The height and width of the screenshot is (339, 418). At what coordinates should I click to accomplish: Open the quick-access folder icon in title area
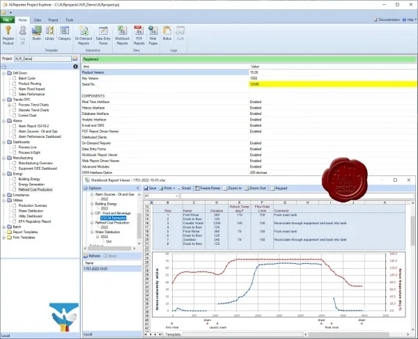(3, 13)
